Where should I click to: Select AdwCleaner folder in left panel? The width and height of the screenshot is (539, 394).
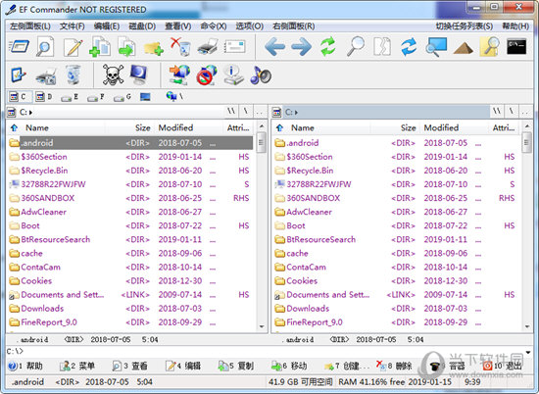[x=130, y=212]
